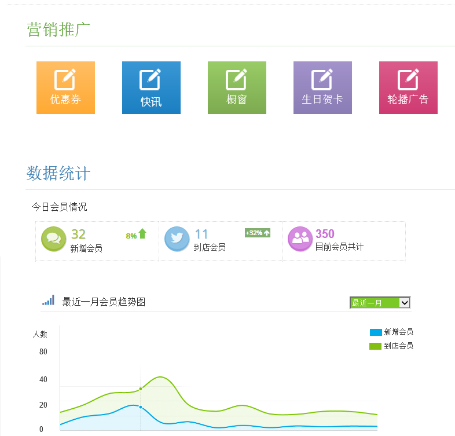Click the 350 total members value

tap(325, 234)
